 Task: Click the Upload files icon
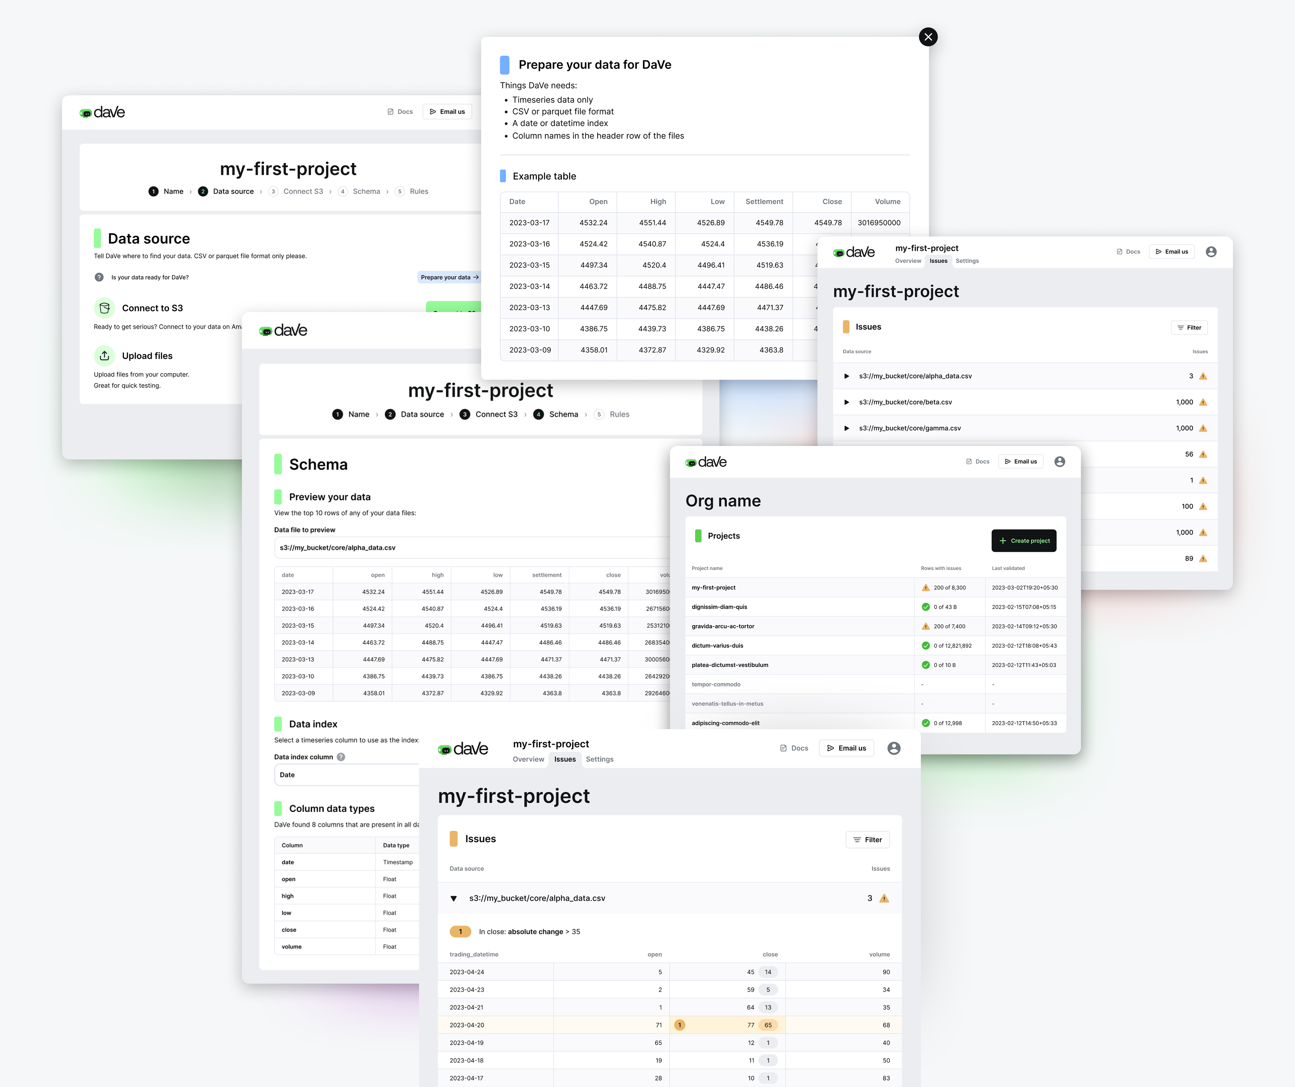104,356
